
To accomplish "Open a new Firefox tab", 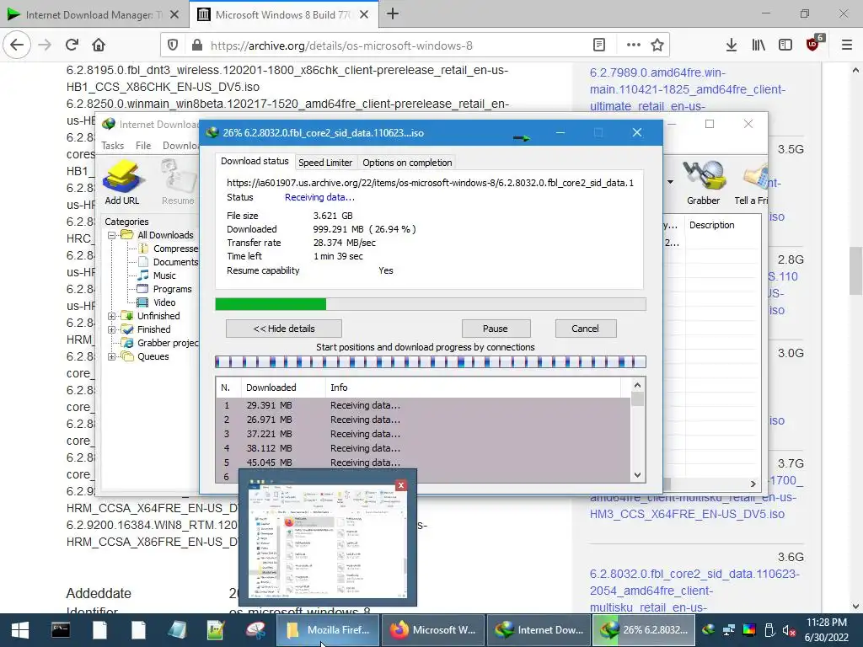I will tap(393, 14).
